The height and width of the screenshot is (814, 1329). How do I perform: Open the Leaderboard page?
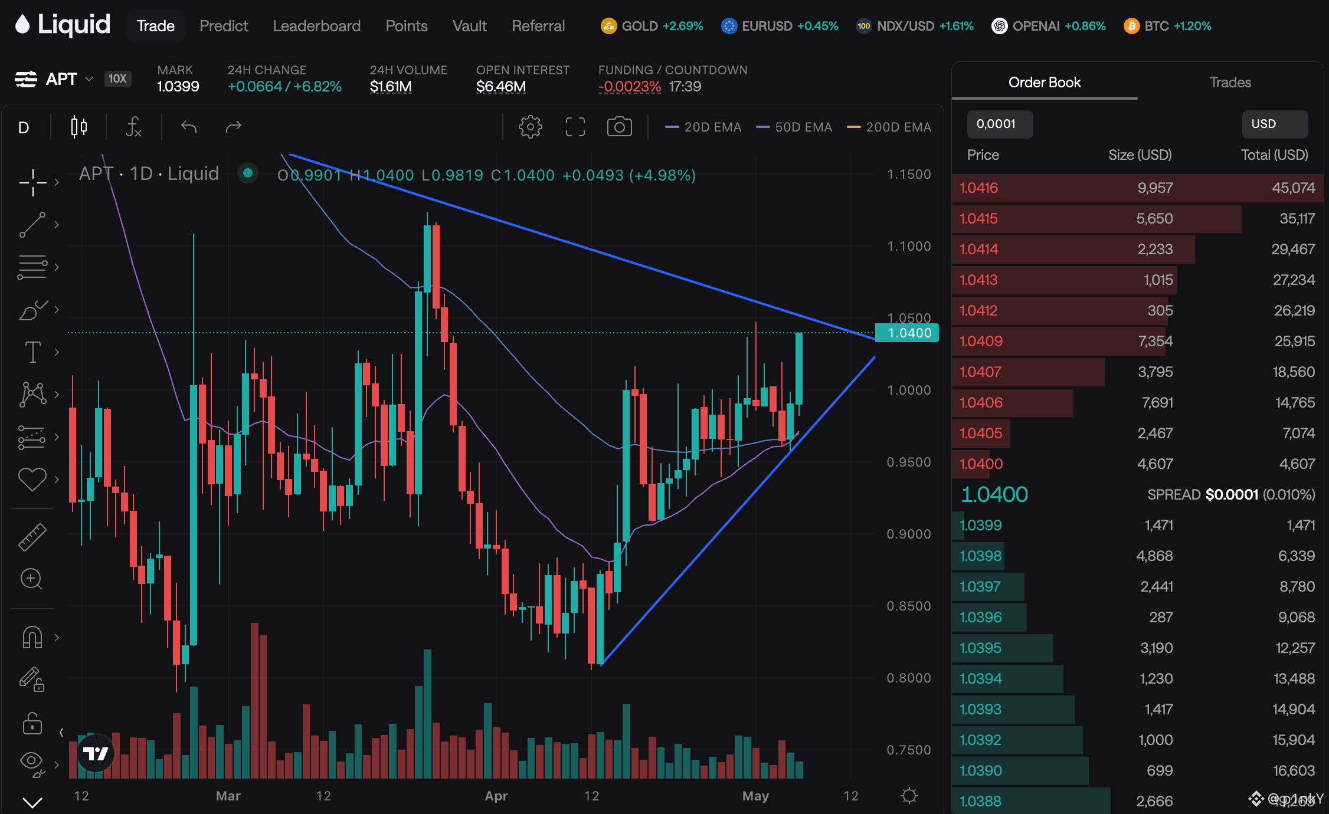316,26
